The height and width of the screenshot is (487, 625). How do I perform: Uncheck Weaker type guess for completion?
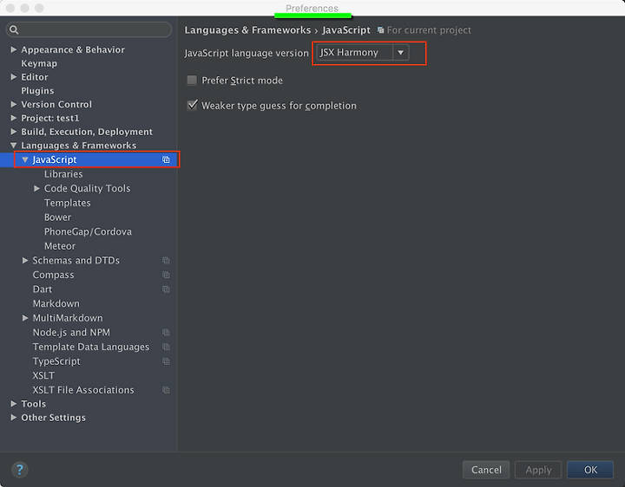[192, 106]
